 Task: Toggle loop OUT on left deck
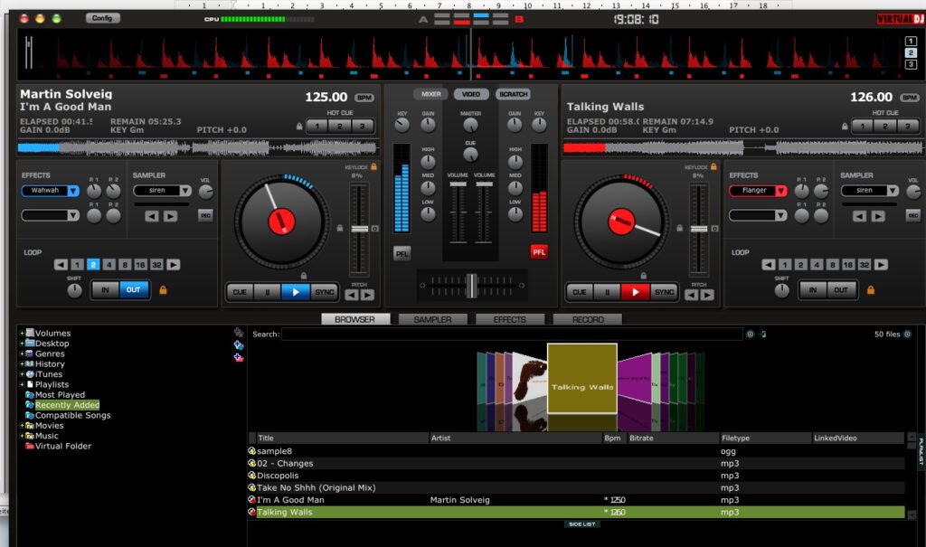coord(133,290)
